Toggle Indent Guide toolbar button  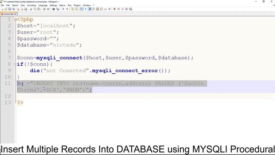89,9
